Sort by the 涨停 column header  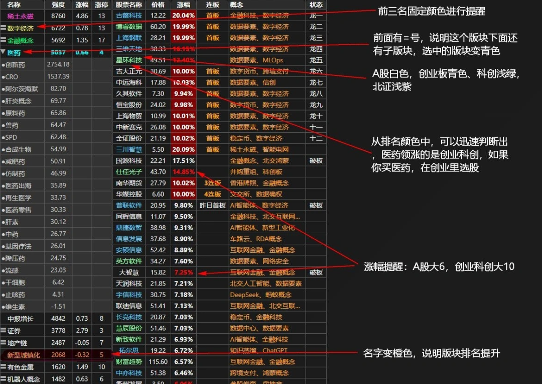click(101, 5)
